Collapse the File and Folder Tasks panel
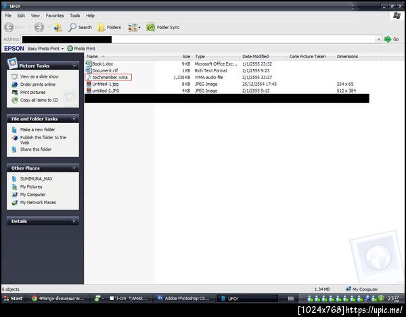The height and width of the screenshot is (317, 406). point(74,119)
